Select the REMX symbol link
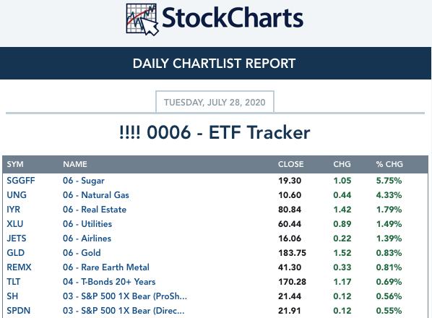Viewport: 432px width, 318px height. click(x=19, y=267)
